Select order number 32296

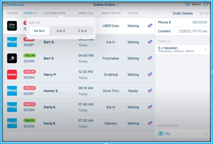pos(29,61)
